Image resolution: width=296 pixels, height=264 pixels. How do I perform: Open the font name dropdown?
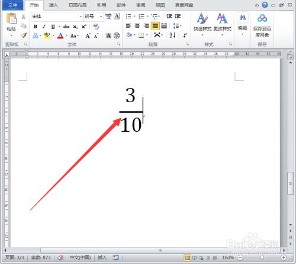point(81,17)
